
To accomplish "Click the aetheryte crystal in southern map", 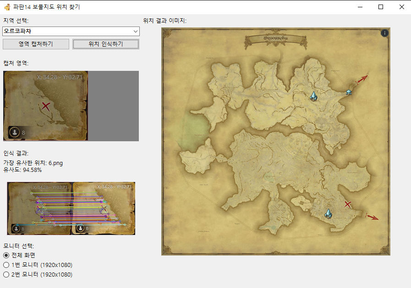I will [x=328, y=213].
